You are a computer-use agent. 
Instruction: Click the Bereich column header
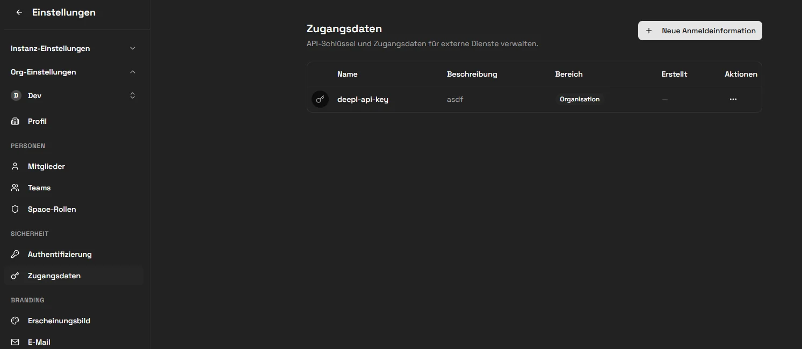(569, 74)
